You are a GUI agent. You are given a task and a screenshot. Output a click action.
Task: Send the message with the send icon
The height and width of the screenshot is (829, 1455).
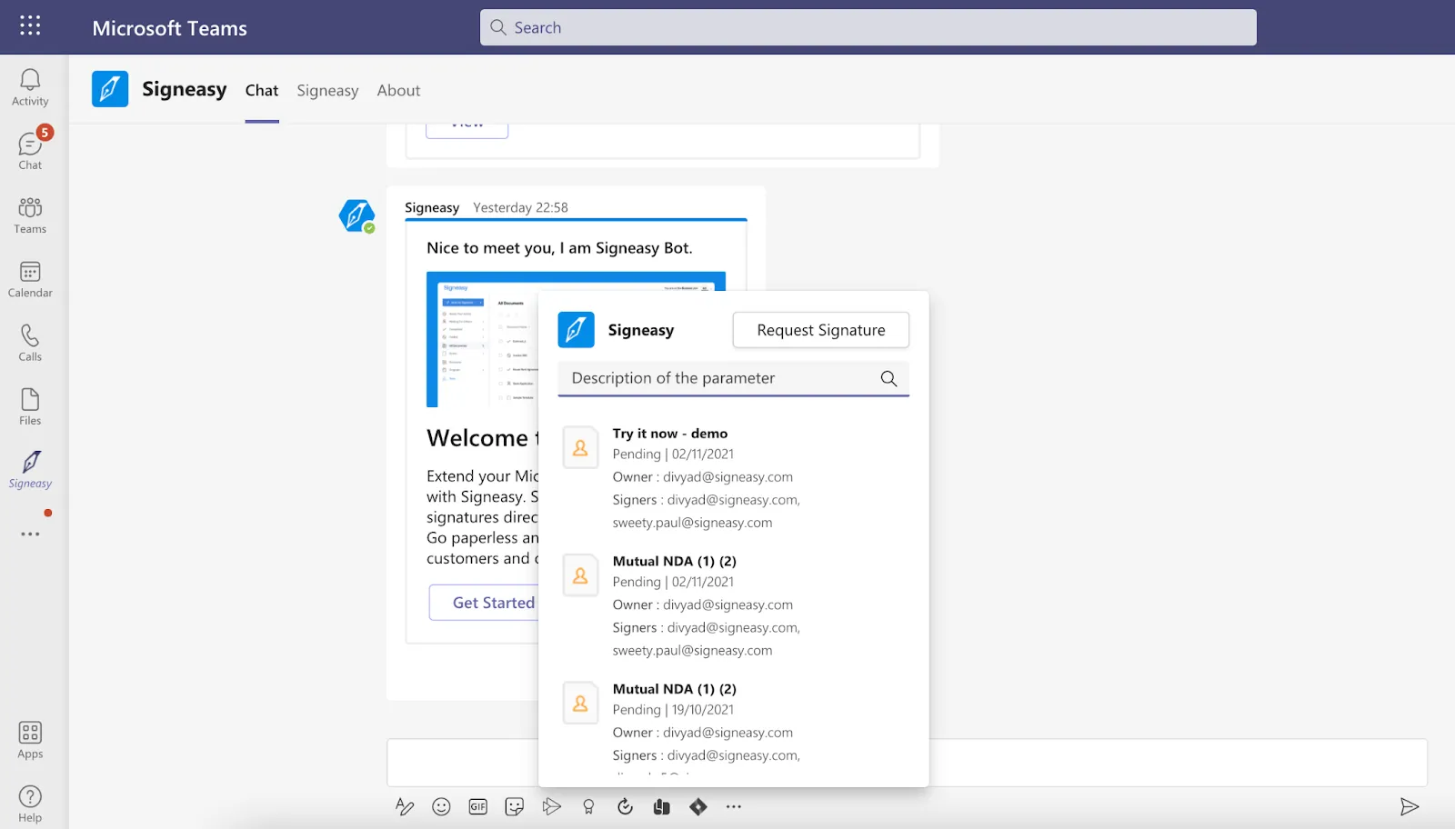pyautogui.click(x=1410, y=806)
